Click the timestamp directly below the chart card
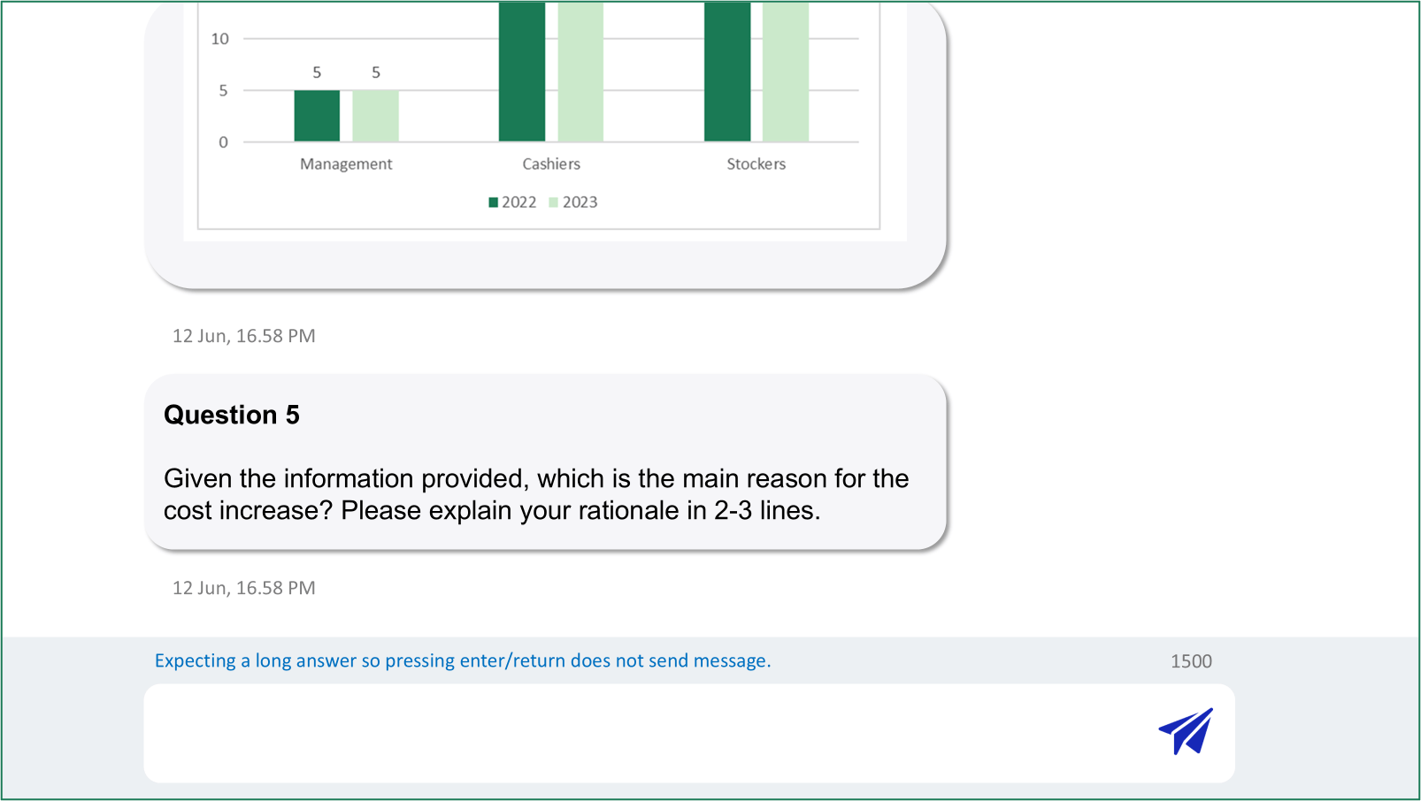 pos(244,336)
